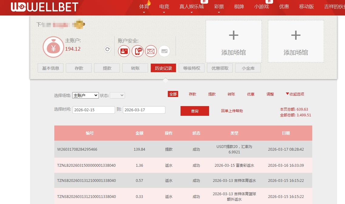Click the plus icon to 添加场馆
Viewport: 345px width, 204px height.
[x=234, y=35]
